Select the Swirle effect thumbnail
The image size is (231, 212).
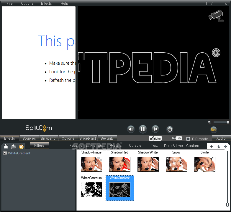(x=205, y=164)
